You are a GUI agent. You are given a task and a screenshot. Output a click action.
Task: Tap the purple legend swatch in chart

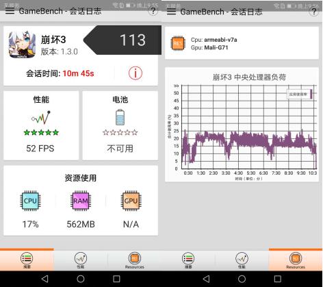(311, 94)
